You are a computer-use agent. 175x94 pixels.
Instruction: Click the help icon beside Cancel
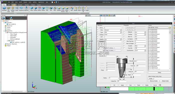[x=160, y=85]
